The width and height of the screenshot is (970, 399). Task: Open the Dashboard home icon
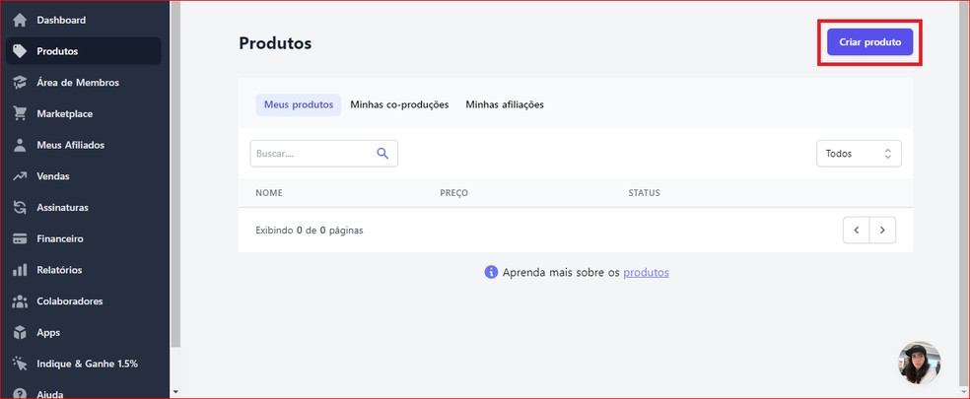click(x=19, y=20)
